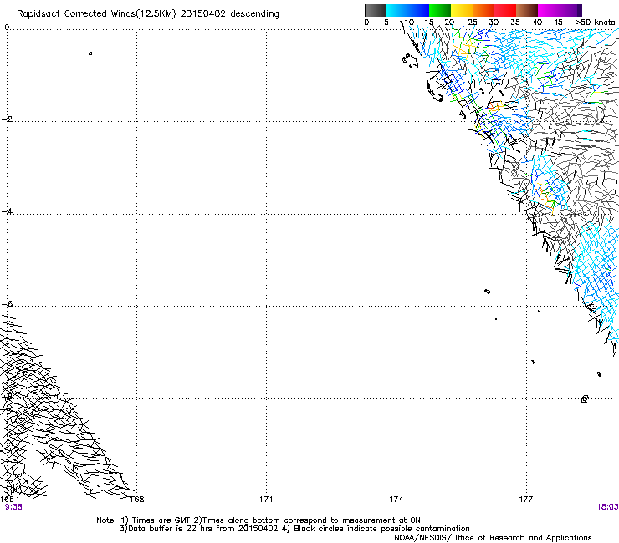Viewport: 619px width, 543px height.
Task: Click the '20150402 descending' title text
Action: click(x=229, y=14)
